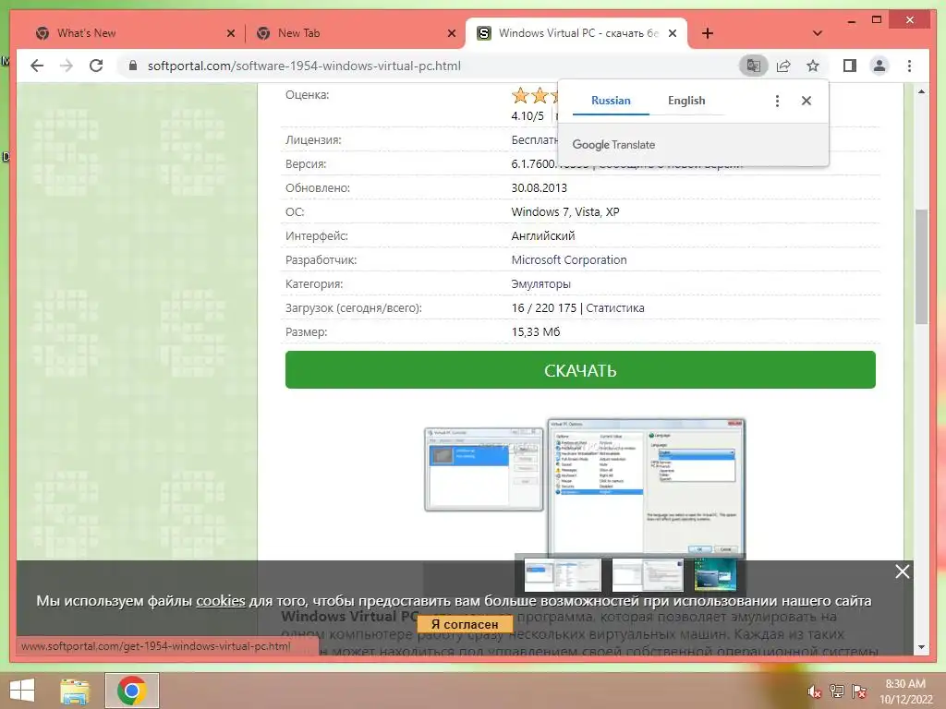Screen dimensions: 946x709
Task: Share this page via share icon
Action: point(783,66)
